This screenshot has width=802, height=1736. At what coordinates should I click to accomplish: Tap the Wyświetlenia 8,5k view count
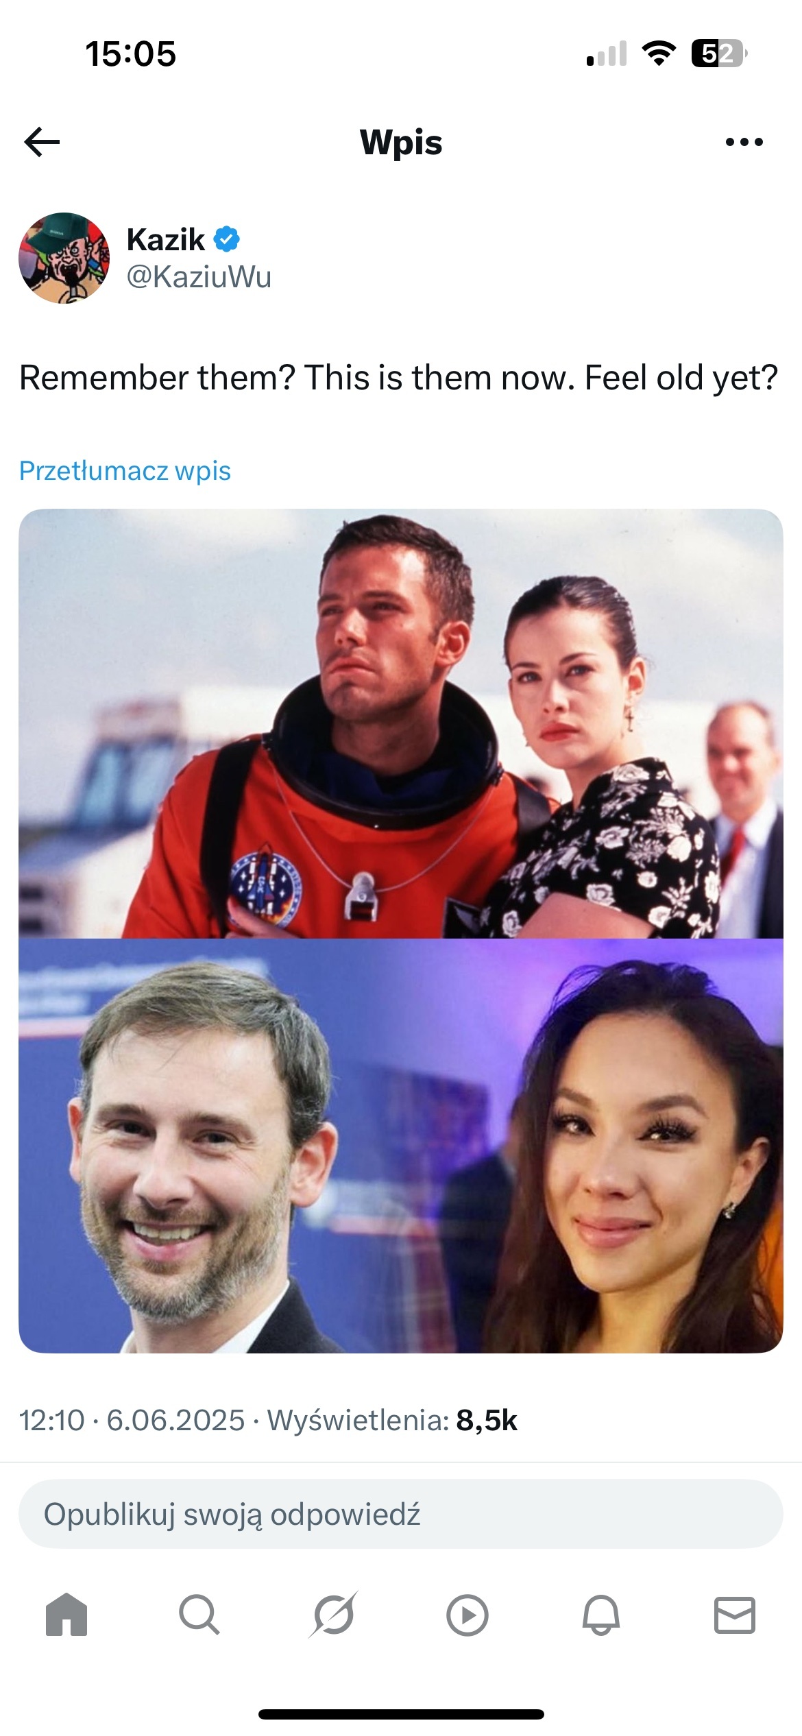392,1420
